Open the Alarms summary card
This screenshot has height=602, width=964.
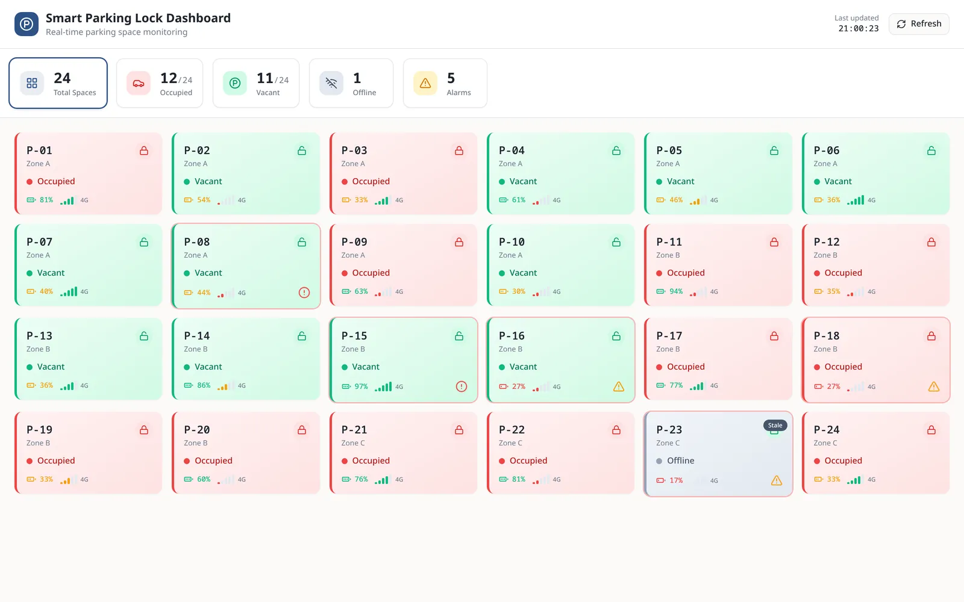point(445,83)
